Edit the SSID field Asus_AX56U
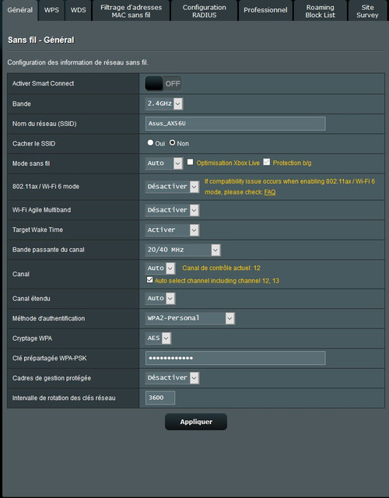Viewport: 389px width, 498px height. click(235, 124)
